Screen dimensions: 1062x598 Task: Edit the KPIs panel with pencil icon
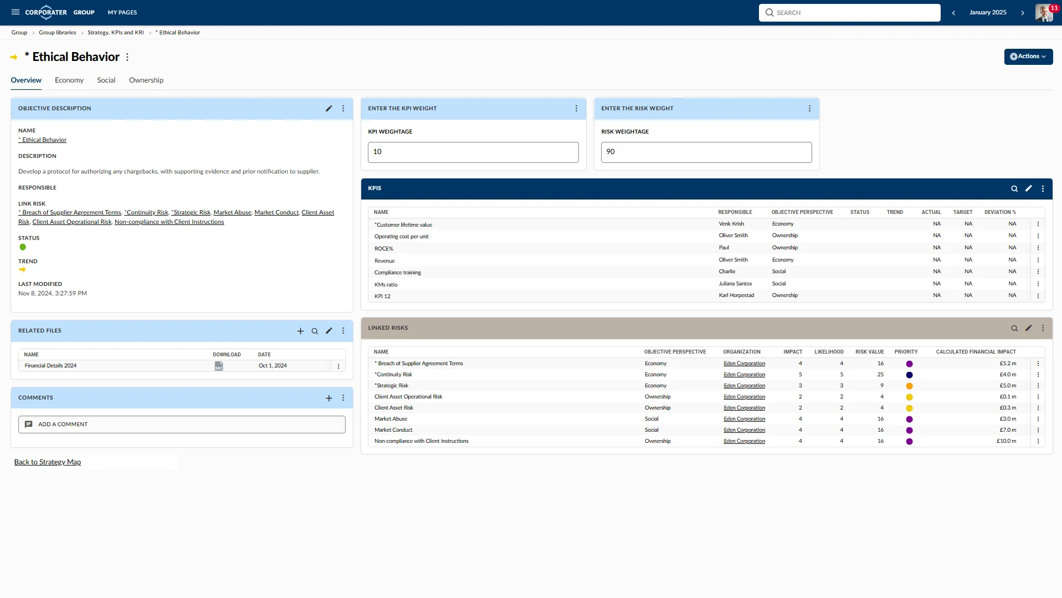tap(1029, 188)
